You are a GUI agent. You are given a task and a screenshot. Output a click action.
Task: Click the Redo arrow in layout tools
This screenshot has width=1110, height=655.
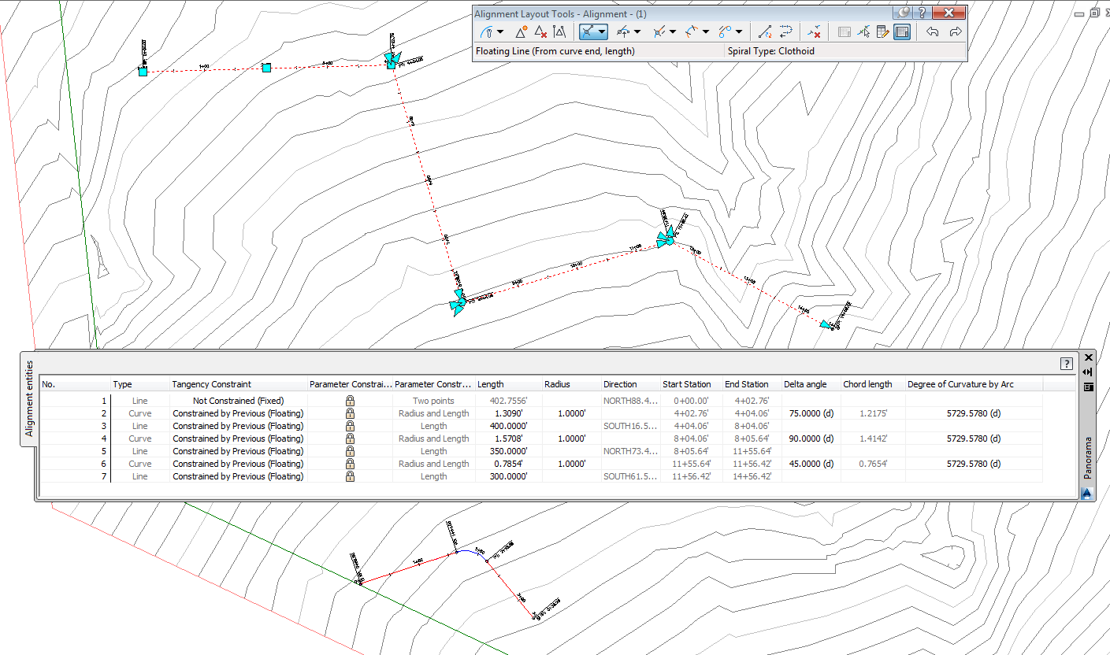click(955, 32)
